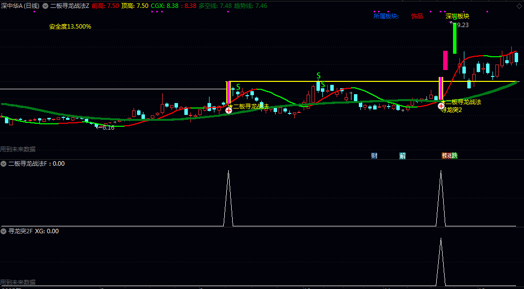Open the 饰品 sector link

point(417,16)
